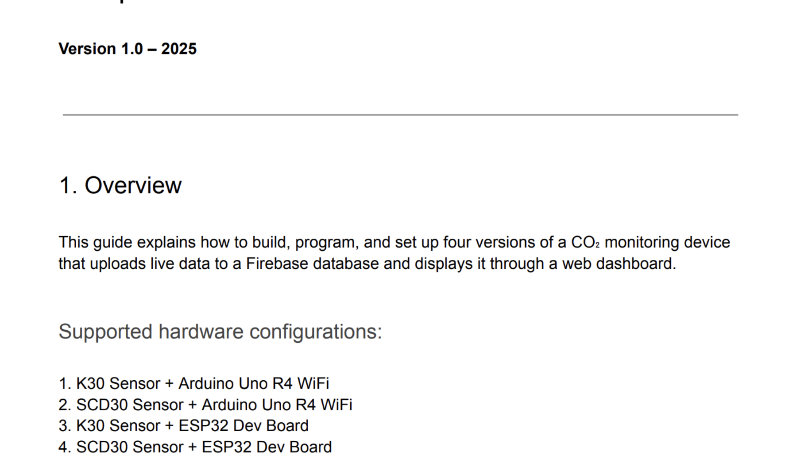Click the "1. Overview" heading
812x474 pixels.
coord(120,185)
